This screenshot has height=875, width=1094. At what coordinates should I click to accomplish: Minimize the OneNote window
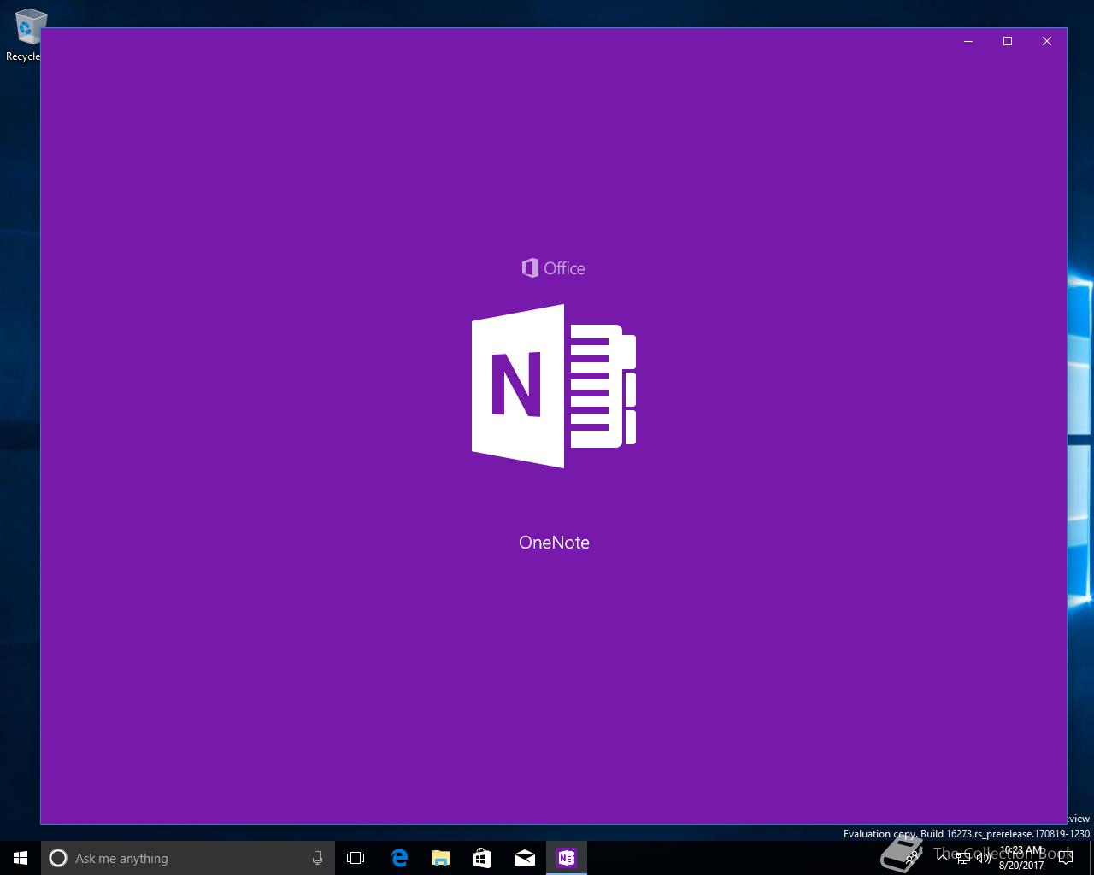click(968, 41)
